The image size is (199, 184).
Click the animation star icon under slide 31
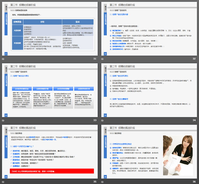pyautogui.click(x=3, y=59)
